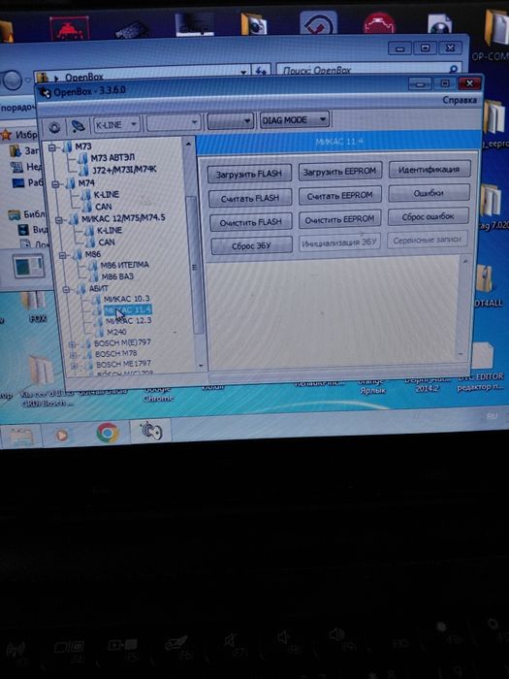Screen dimensions: 509x679
Task: Click the RU language indicator in taskbar
Action: tap(493, 416)
